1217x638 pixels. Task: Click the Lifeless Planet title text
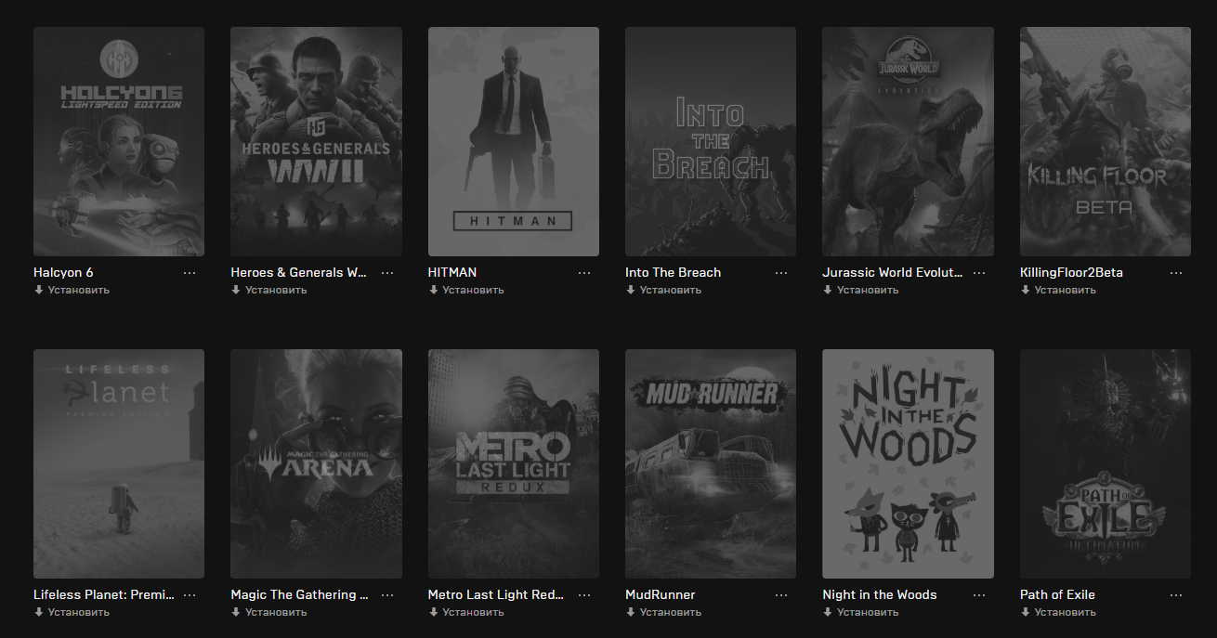[x=104, y=594]
